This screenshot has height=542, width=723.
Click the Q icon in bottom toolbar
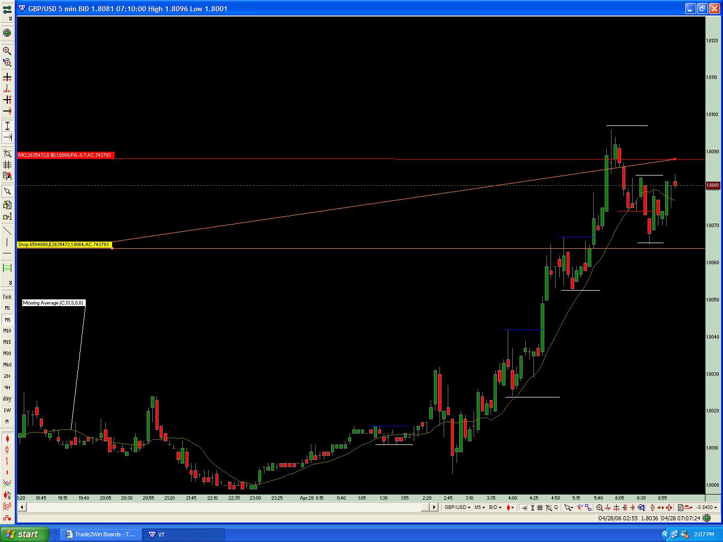(556, 507)
